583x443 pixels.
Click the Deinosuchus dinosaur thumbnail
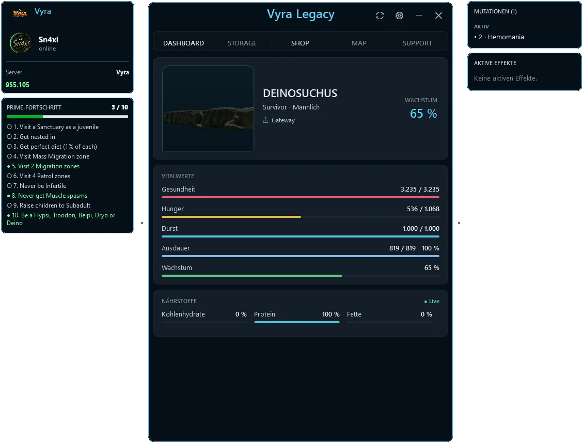click(208, 108)
